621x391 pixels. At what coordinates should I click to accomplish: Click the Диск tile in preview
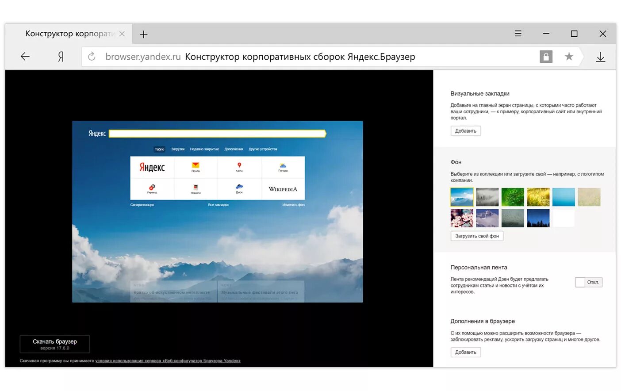pyautogui.click(x=239, y=189)
